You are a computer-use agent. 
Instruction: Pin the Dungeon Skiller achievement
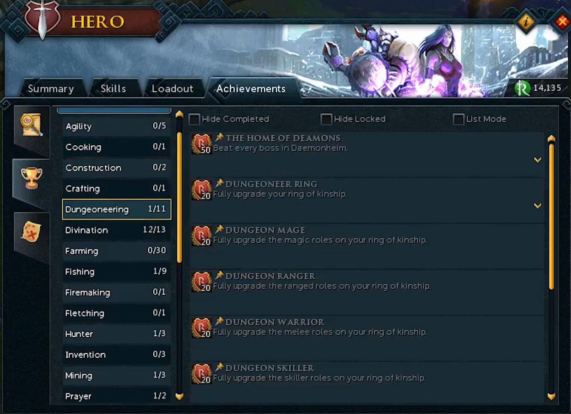pyautogui.click(x=219, y=367)
